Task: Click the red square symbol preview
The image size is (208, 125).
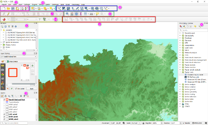Action: [13, 73]
